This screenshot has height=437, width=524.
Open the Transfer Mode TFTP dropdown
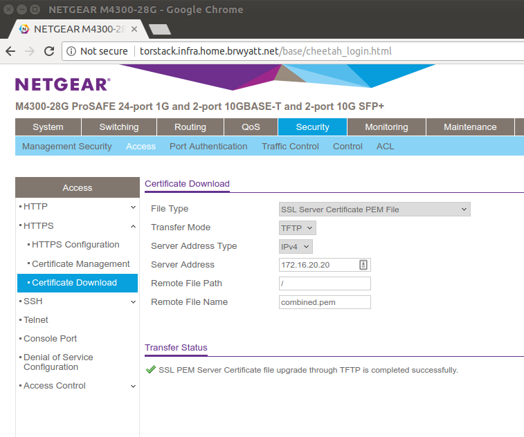coord(298,228)
